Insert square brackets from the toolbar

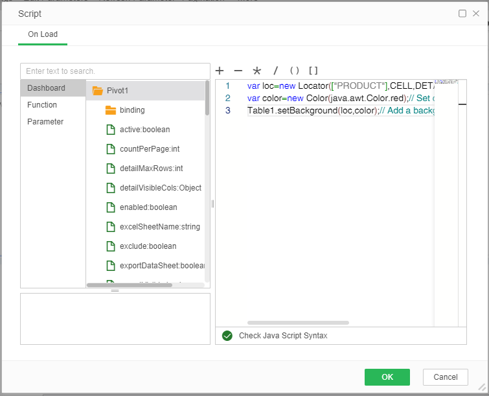coord(313,71)
